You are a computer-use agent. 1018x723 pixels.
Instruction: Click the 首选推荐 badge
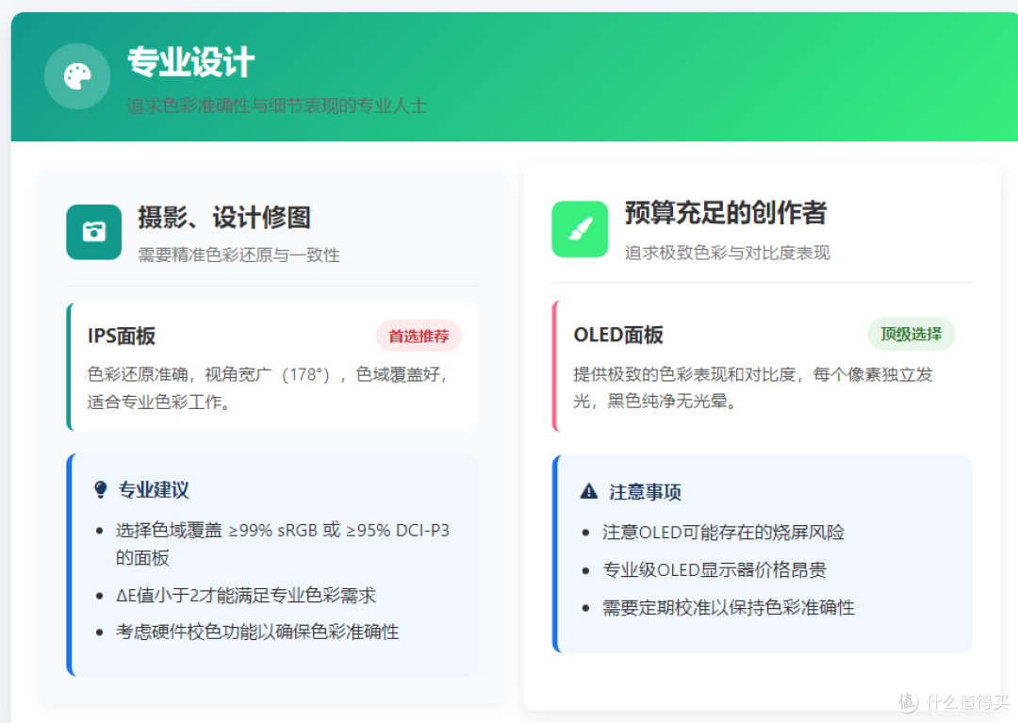419,337
